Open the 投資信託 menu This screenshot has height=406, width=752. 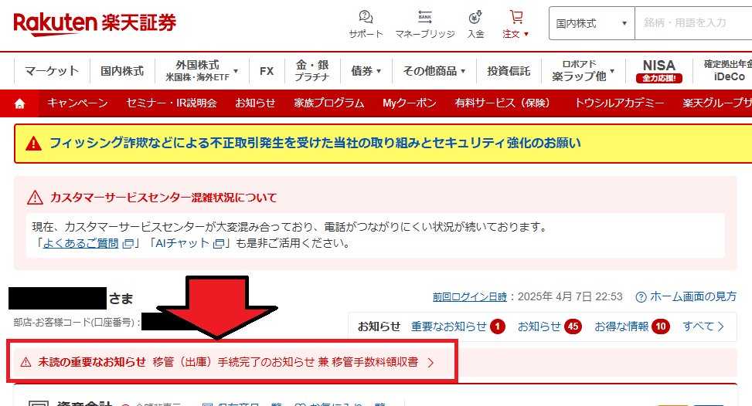coord(509,71)
